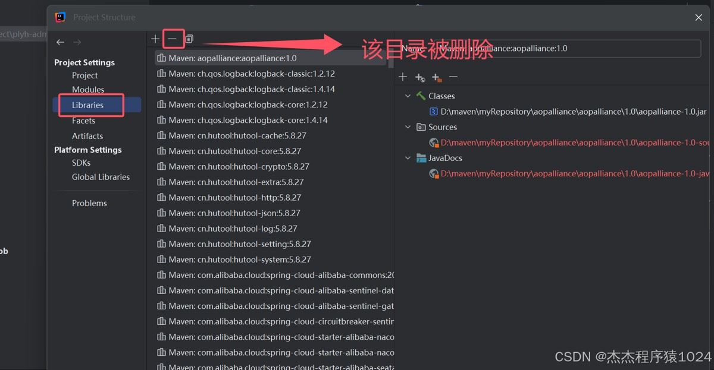Add a new project library with plus
Image resolution: width=714 pixels, height=370 pixels.
coord(155,39)
